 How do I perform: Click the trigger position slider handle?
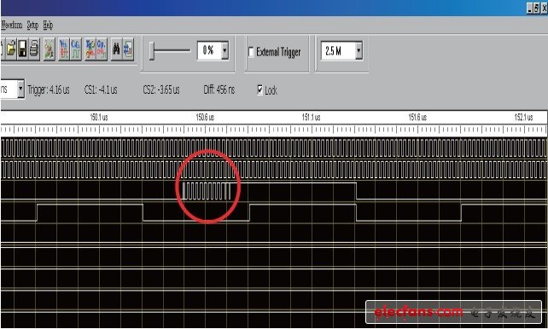pos(152,51)
